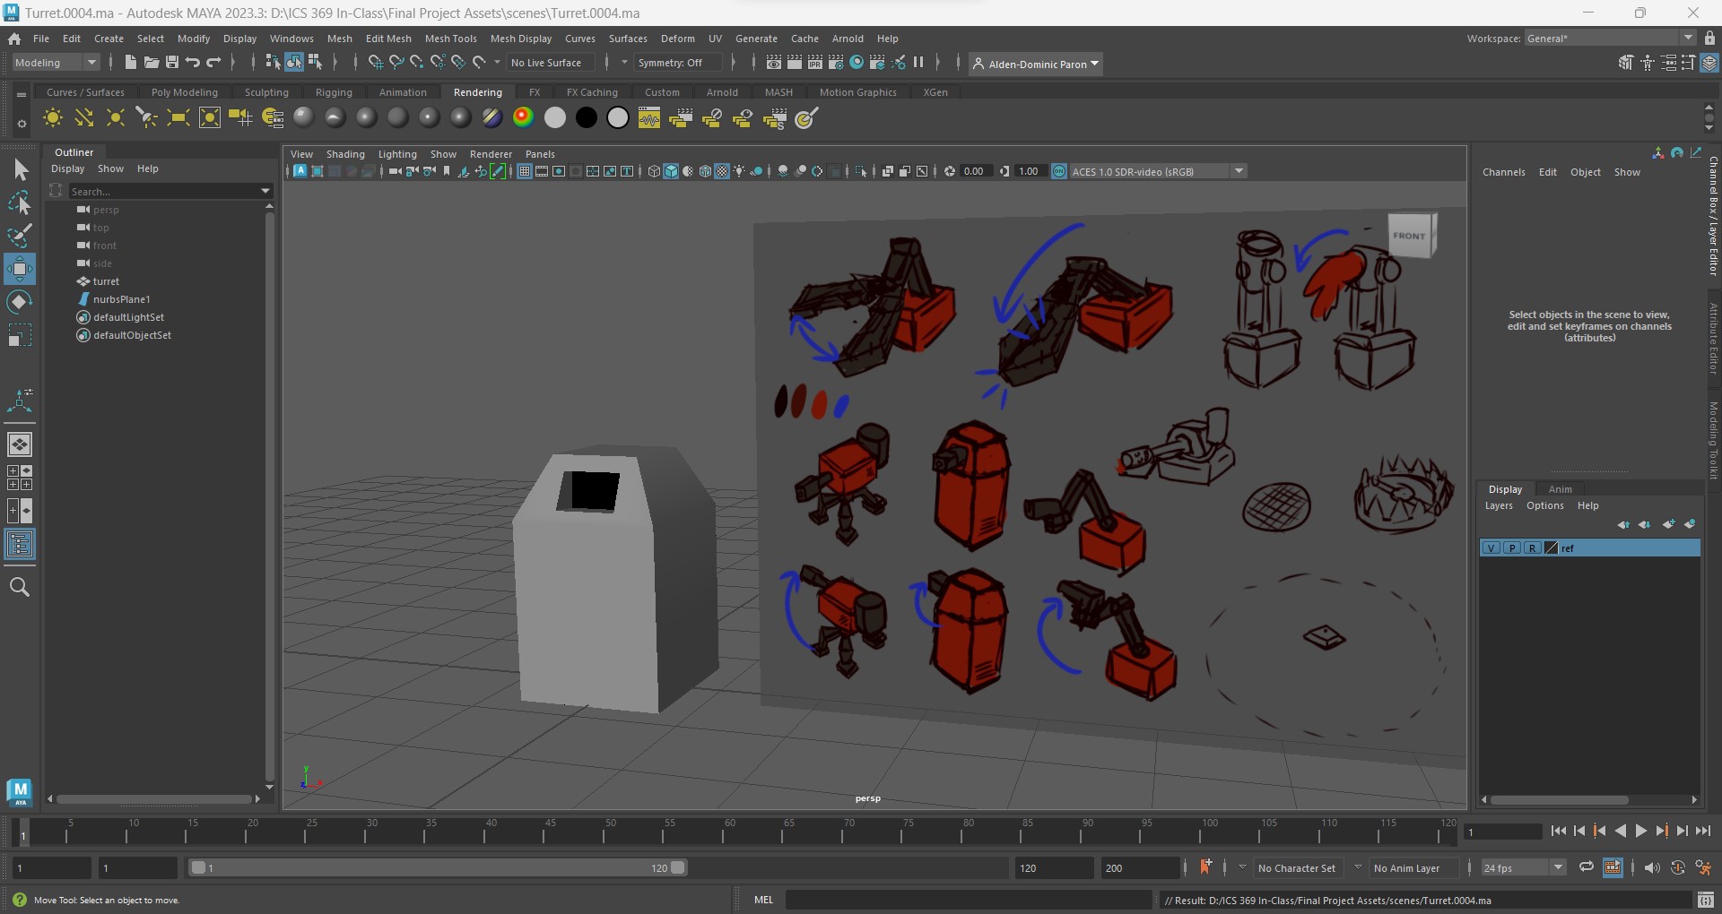
Task: Create an ambient light from the shelf
Action: 53,118
